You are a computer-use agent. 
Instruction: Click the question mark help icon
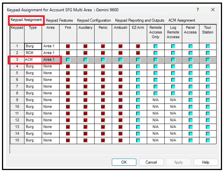click(x=198, y=10)
